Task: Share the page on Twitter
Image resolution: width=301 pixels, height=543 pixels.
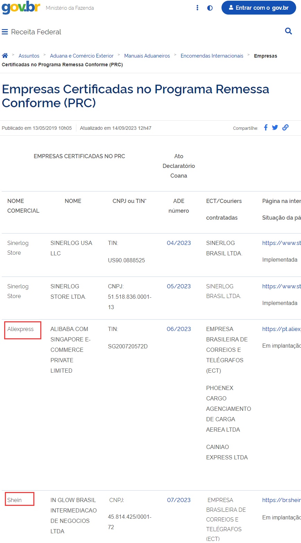Action: [x=275, y=127]
